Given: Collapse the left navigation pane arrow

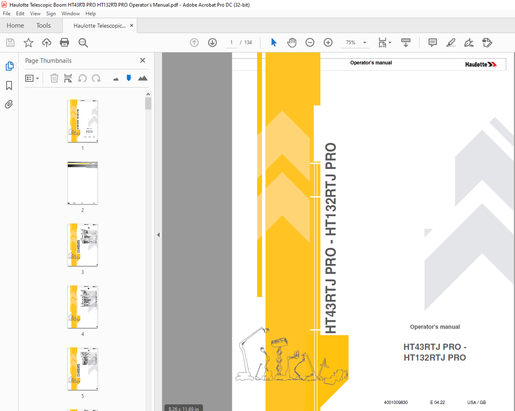Looking at the screenshot, I should [x=158, y=235].
